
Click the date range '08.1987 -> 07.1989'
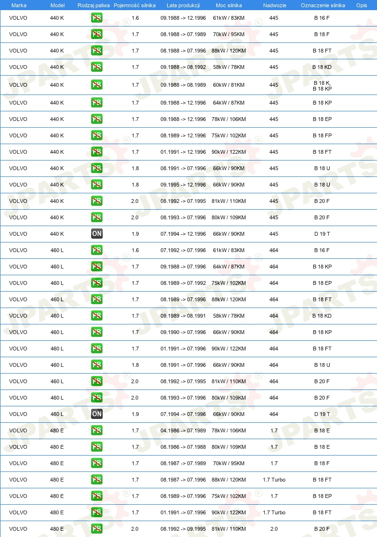tap(183, 463)
